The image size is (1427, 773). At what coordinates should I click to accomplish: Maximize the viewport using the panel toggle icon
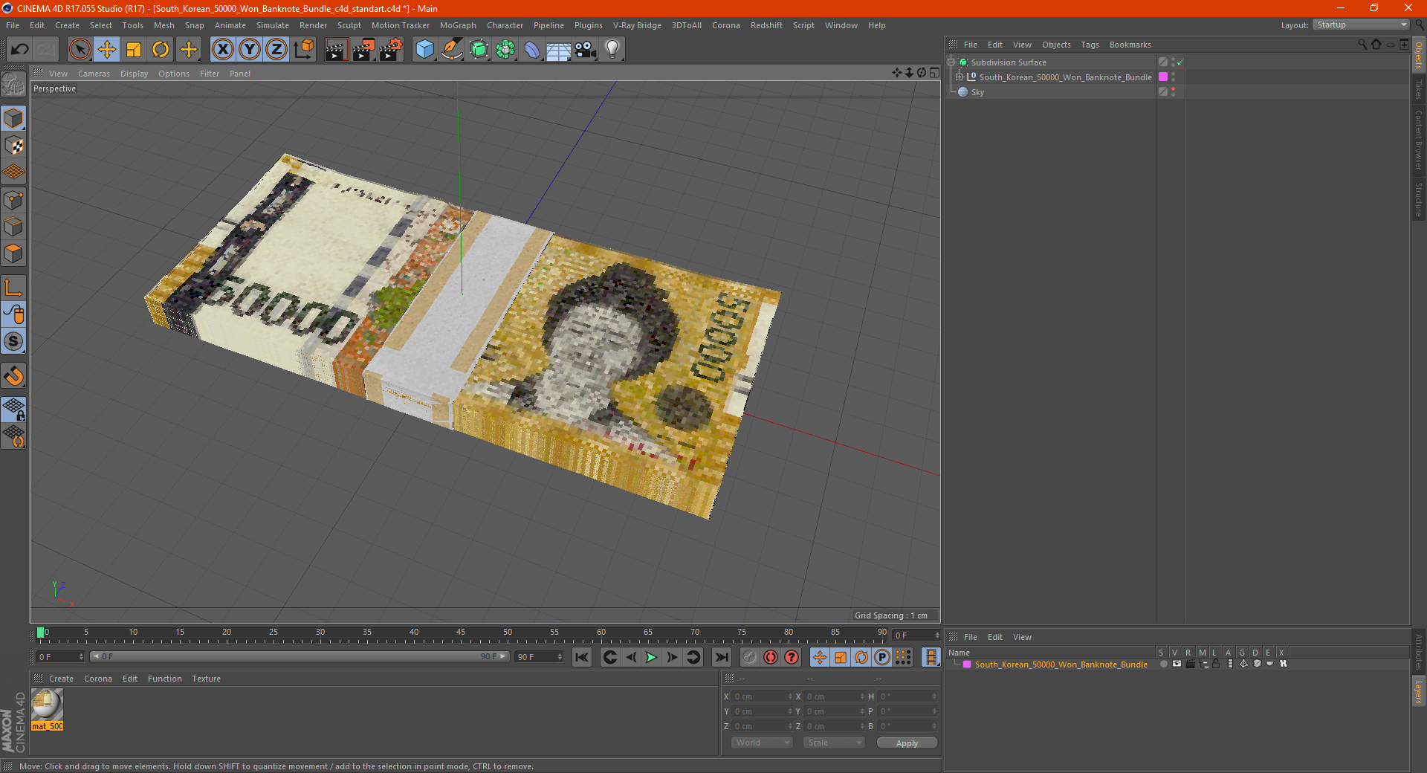tap(934, 73)
